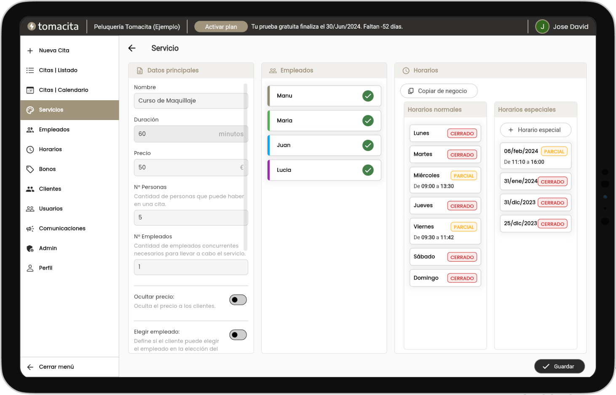Click the Precio input field

pos(191,168)
